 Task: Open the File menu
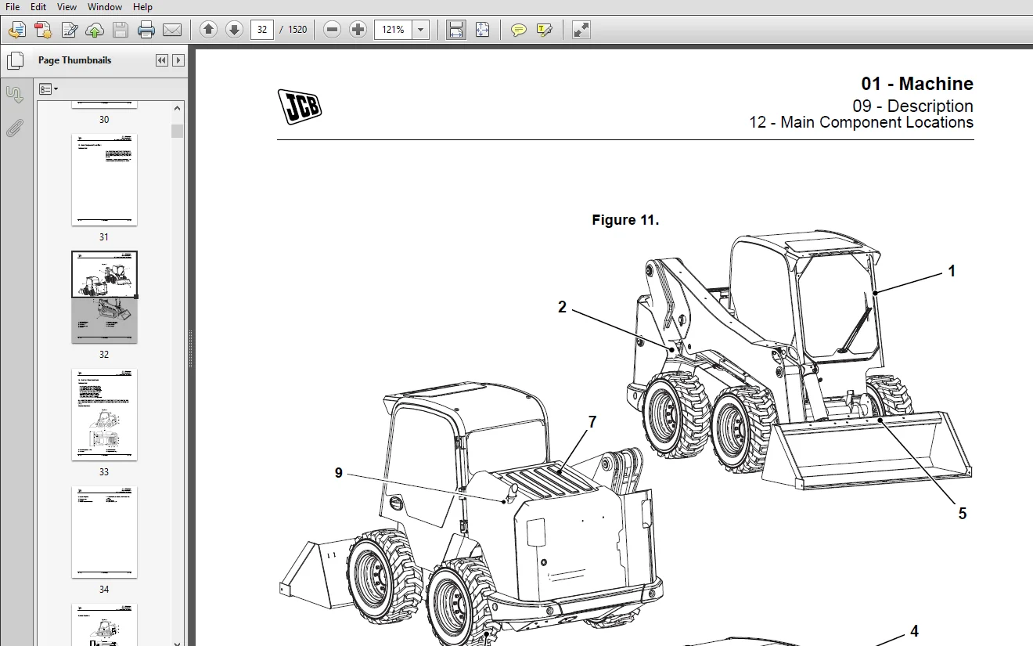(x=13, y=7)
